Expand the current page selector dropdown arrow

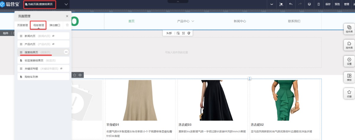[66, 4]
